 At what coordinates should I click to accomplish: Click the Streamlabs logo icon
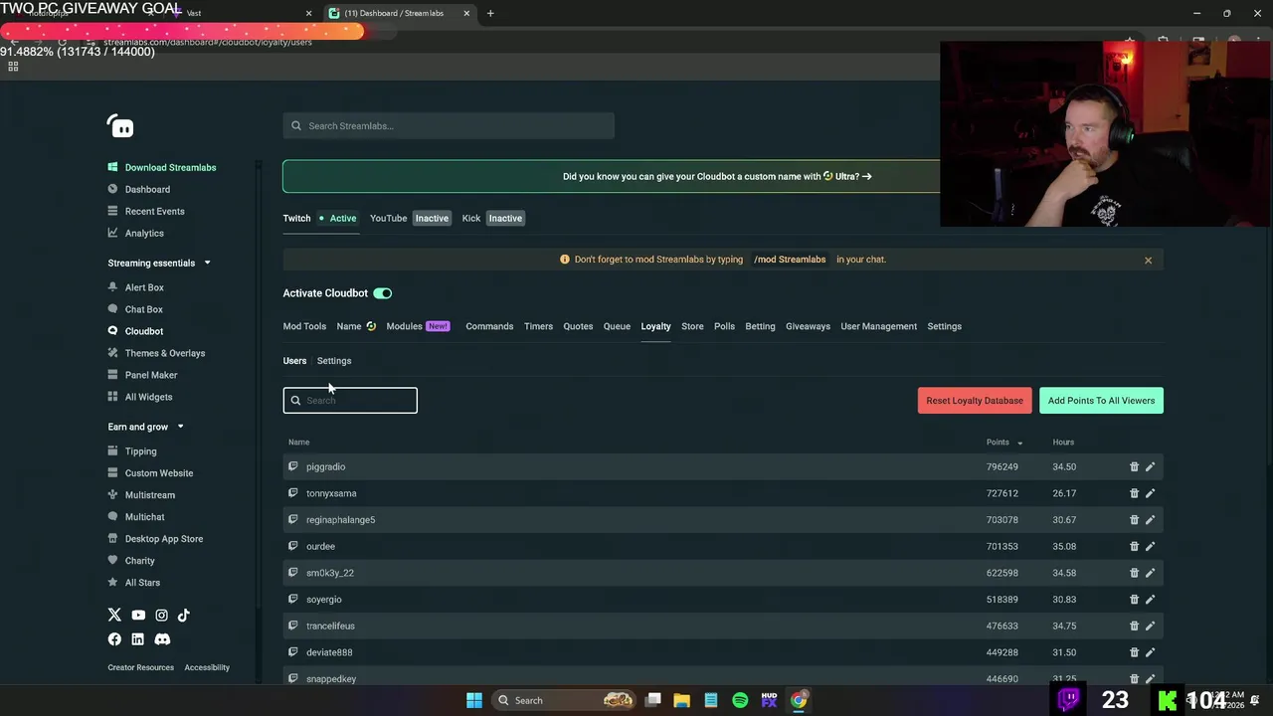pos(120,126)
